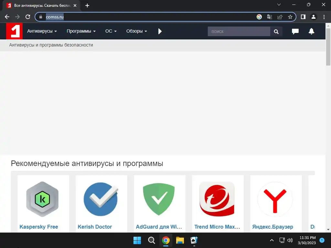Open the Антивирусы dropdown menu
The width and height of the screenshot is (331, 248).
coord(42,31)
